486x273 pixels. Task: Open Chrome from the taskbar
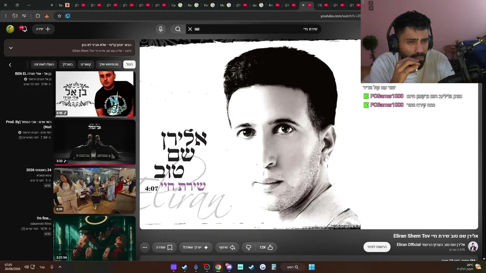coord(218,267)
